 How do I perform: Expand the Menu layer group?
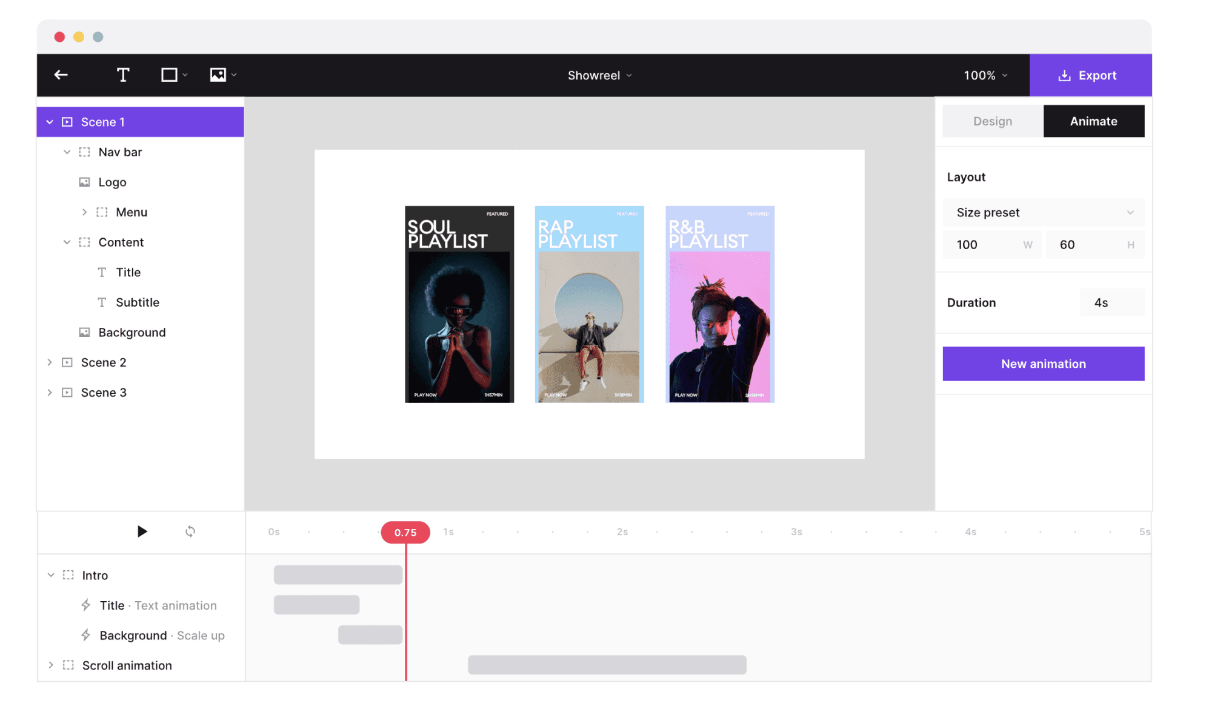(x=84, y=212)
